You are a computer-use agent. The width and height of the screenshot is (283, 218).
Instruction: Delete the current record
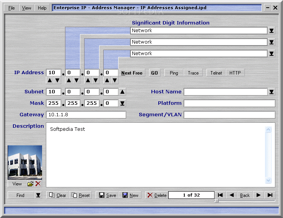(x=157, y=195)
